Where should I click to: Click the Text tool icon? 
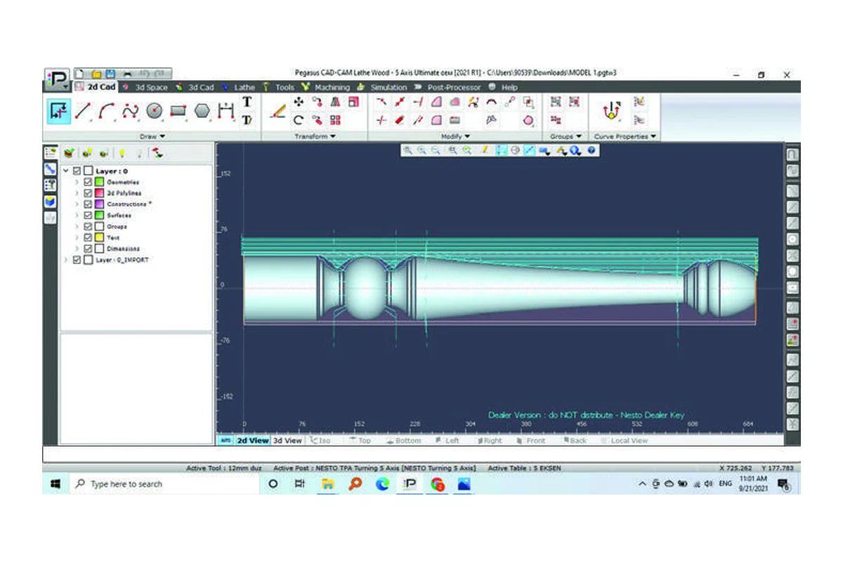point(247,102)
